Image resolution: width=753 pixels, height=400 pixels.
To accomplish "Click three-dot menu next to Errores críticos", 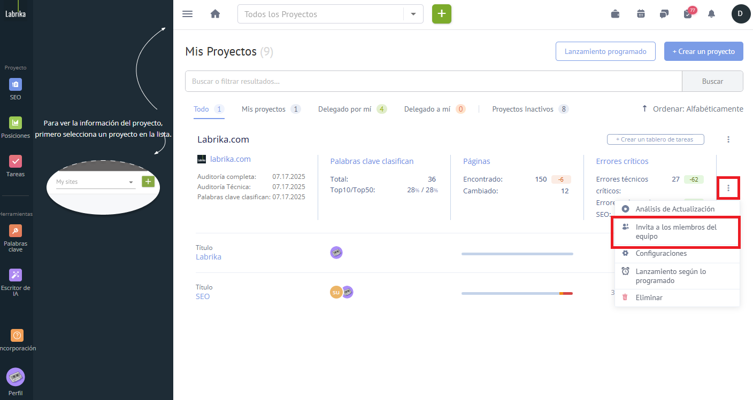I will (728, 188).
